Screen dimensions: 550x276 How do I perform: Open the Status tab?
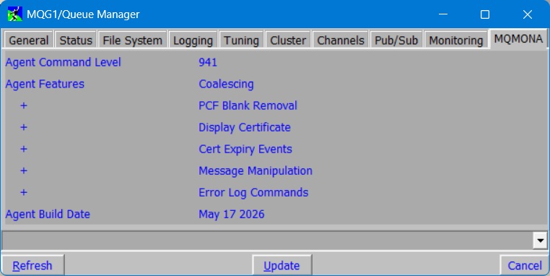pos(76,40)
